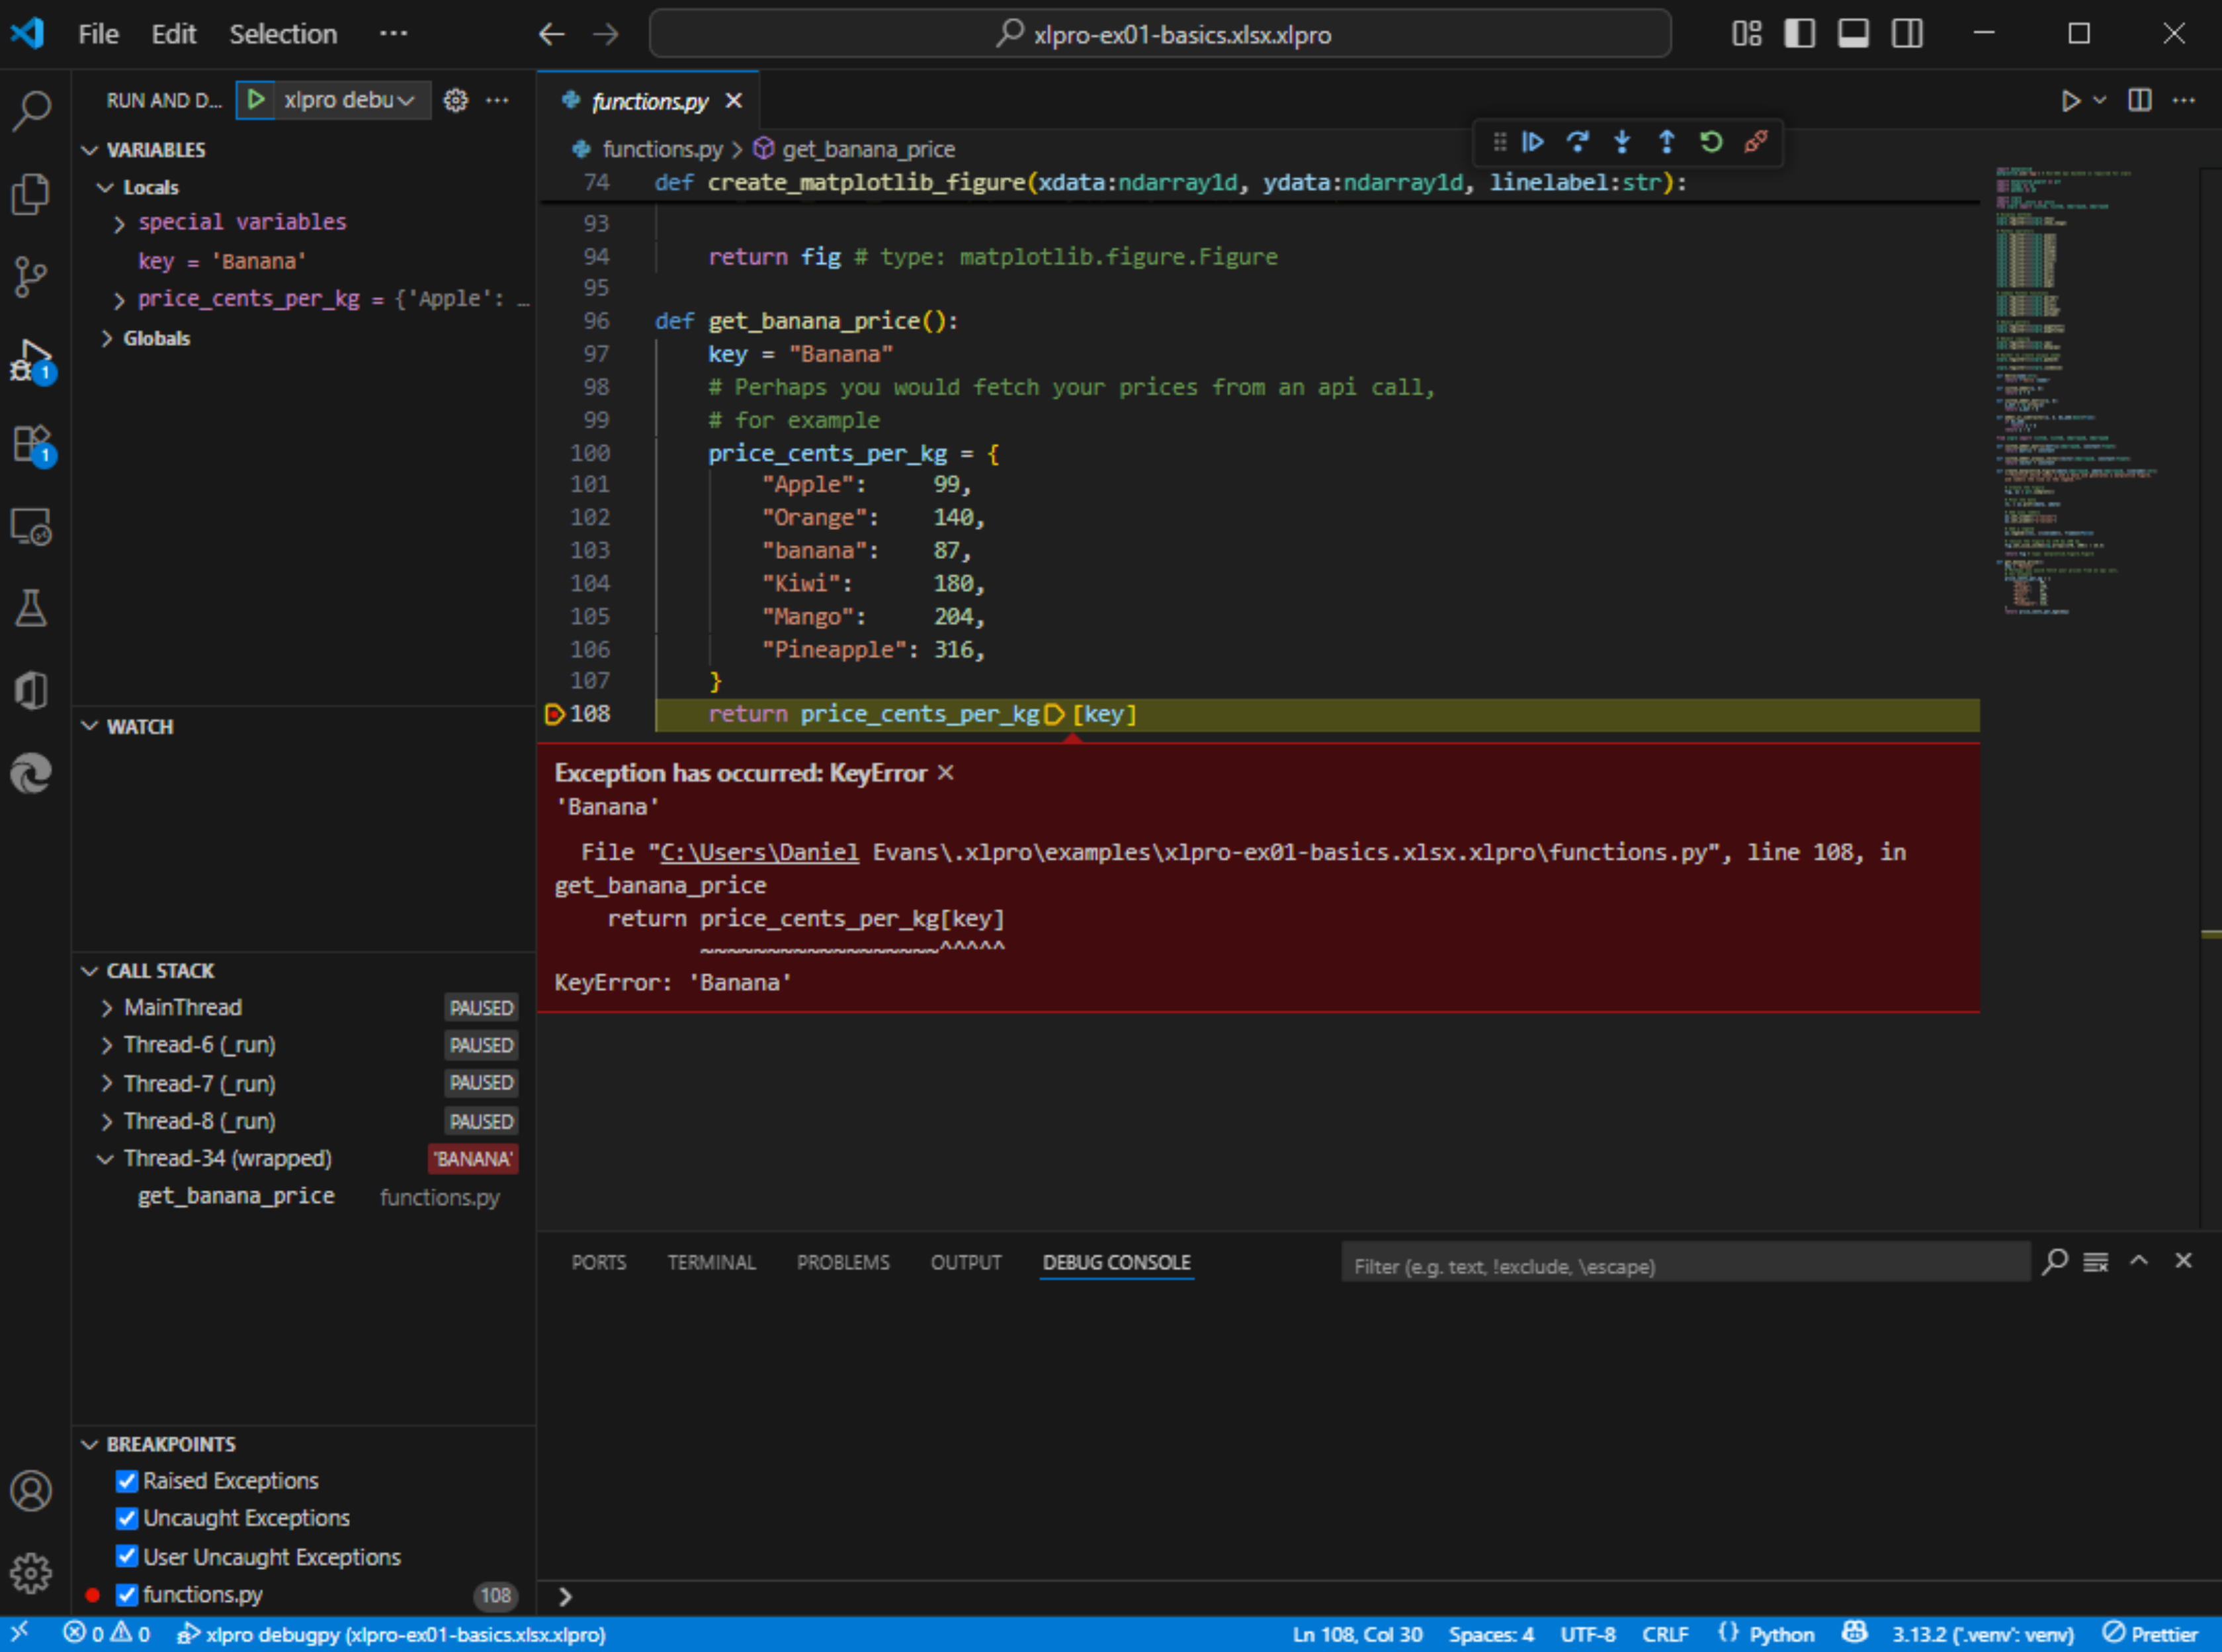Toggle debug console word wrap/list view icon
Image resolution: width=2222 pixels, height=1652 pixels.
pyautogui.click(x=2096, y=1262)
